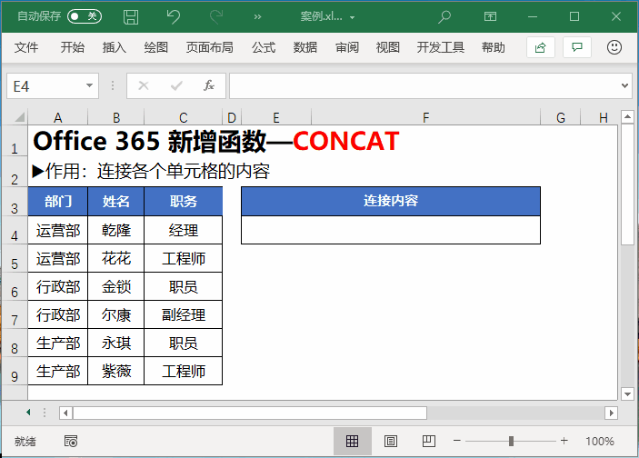Open the Name Box dropdown arrow
639x458 pixels.
pyautogui.click(x=90, y=85)
